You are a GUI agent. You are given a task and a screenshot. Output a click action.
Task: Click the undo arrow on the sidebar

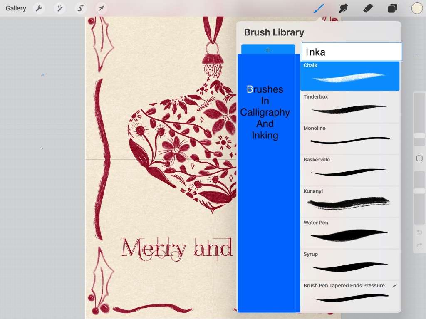(419, 232)
